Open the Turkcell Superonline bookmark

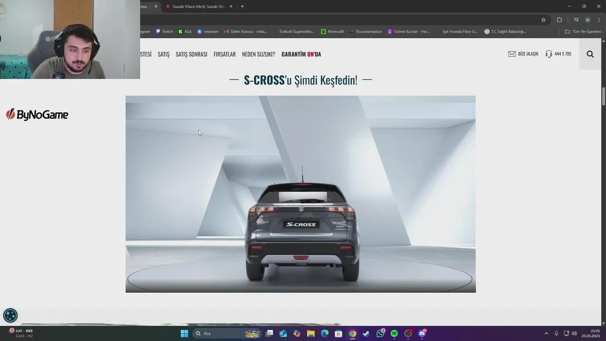(x=293, y=32)
